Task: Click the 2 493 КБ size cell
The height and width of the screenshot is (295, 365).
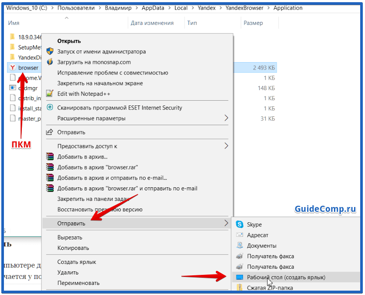Action: click(264, 68)
